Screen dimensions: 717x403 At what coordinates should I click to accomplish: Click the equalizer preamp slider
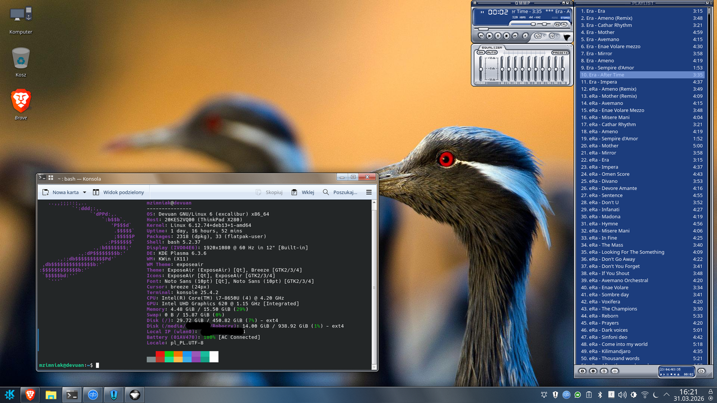coord(481,69)
